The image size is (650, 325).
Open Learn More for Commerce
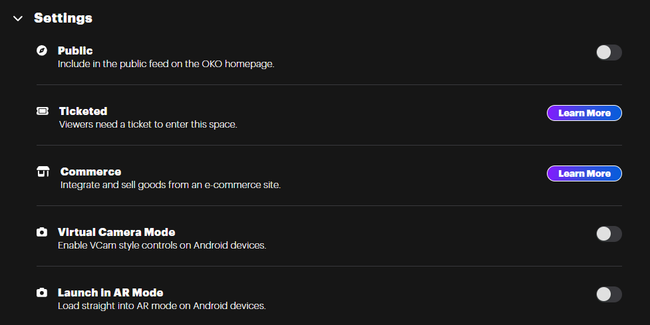pyautogui.click(x=583, y=173)
